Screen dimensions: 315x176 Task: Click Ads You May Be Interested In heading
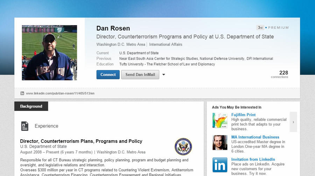(237, 107)
